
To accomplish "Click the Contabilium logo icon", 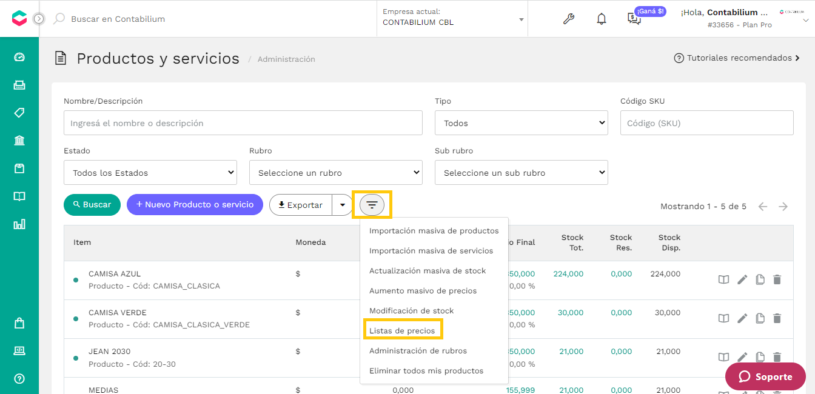I will click(x=19, y=18).
